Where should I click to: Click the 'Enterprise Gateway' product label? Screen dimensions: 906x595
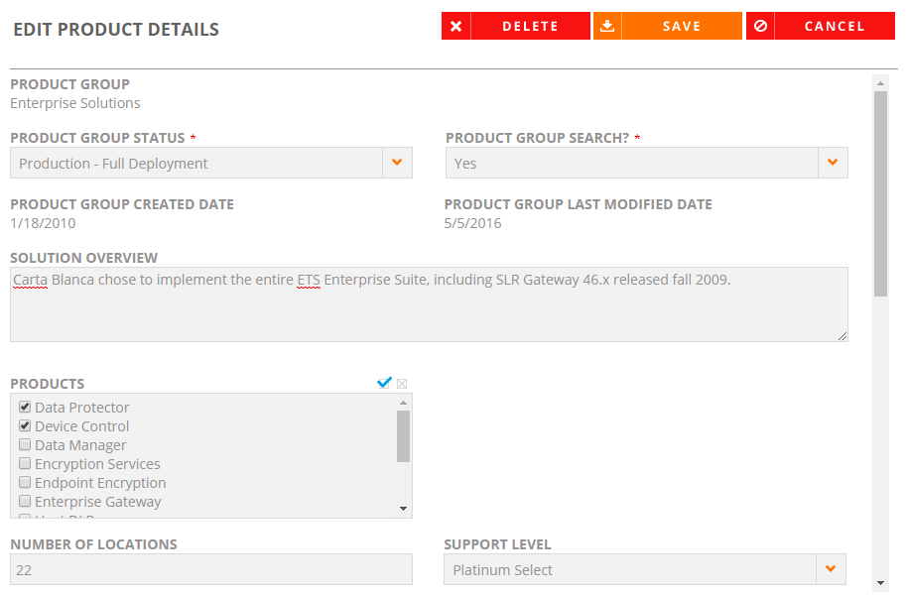[98, 502]
